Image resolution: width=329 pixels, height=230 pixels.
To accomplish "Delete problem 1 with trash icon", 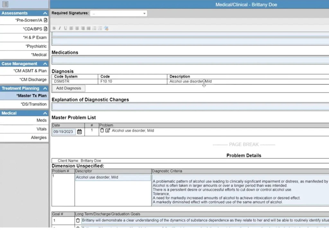I will 102,130.
